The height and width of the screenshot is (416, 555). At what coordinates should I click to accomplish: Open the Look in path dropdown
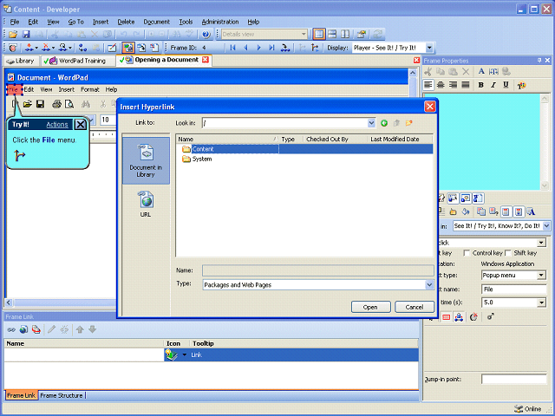click(x=371, y=123)
